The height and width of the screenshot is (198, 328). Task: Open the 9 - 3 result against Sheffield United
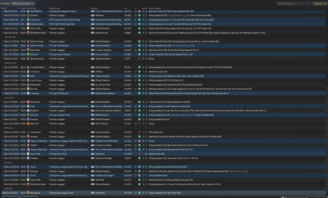[145, 33]
